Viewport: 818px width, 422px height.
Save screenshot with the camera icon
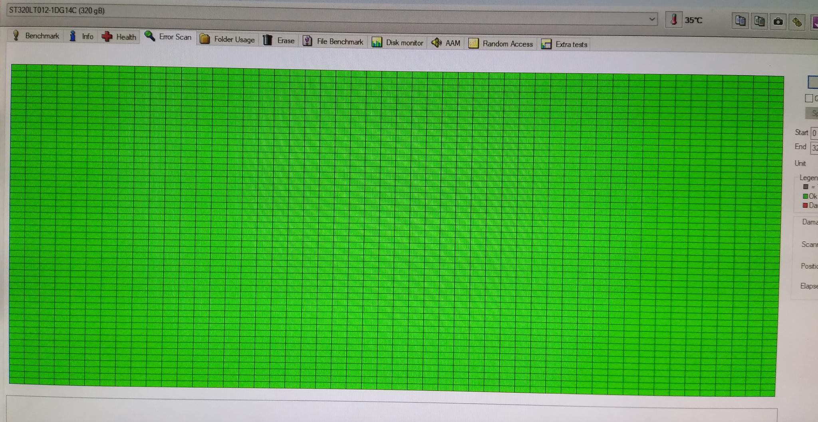[778, 22]
